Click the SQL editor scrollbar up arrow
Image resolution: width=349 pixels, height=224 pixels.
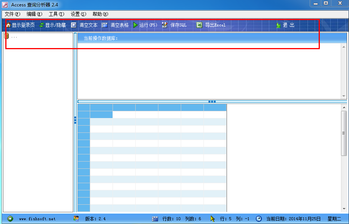coord(344,47)
